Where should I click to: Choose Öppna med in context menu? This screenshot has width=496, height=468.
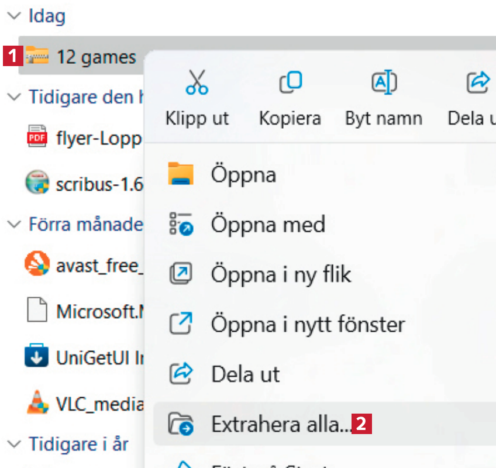(268, 224)
